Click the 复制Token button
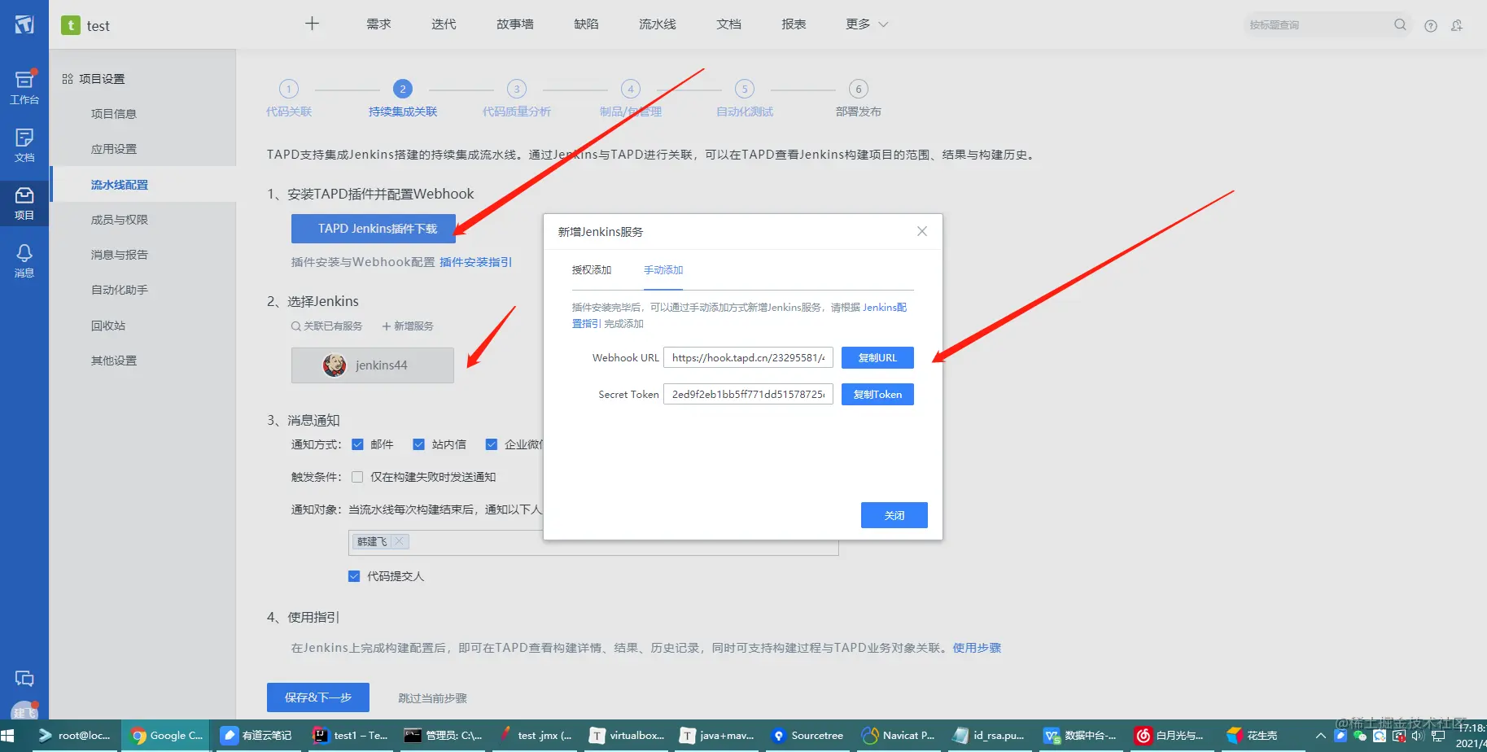1487x752 pixels. pos(877,395)
